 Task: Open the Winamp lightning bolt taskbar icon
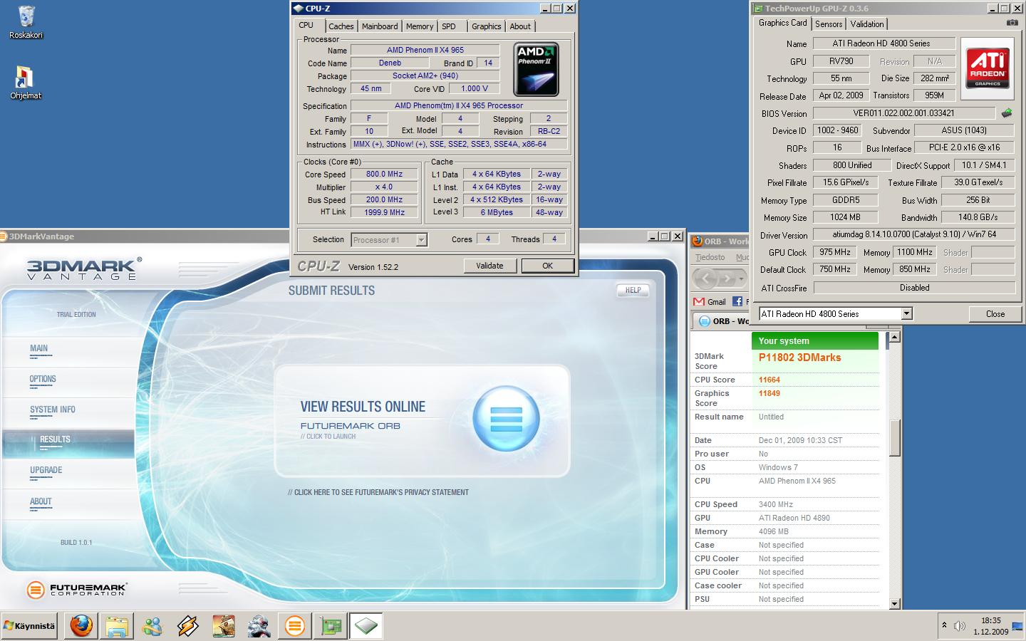pos(188,626)
